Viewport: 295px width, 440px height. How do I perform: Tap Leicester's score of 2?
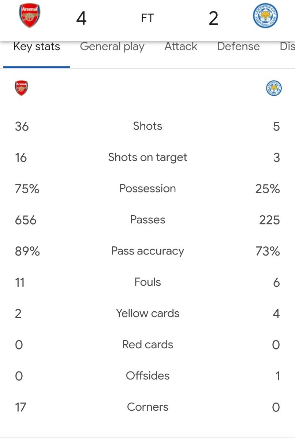click(x=213, y=18)
